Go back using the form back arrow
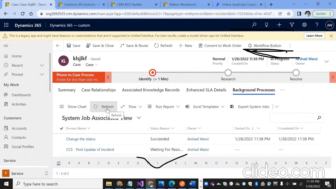This screenshot has height=189, width=336. tap(58, 46)
